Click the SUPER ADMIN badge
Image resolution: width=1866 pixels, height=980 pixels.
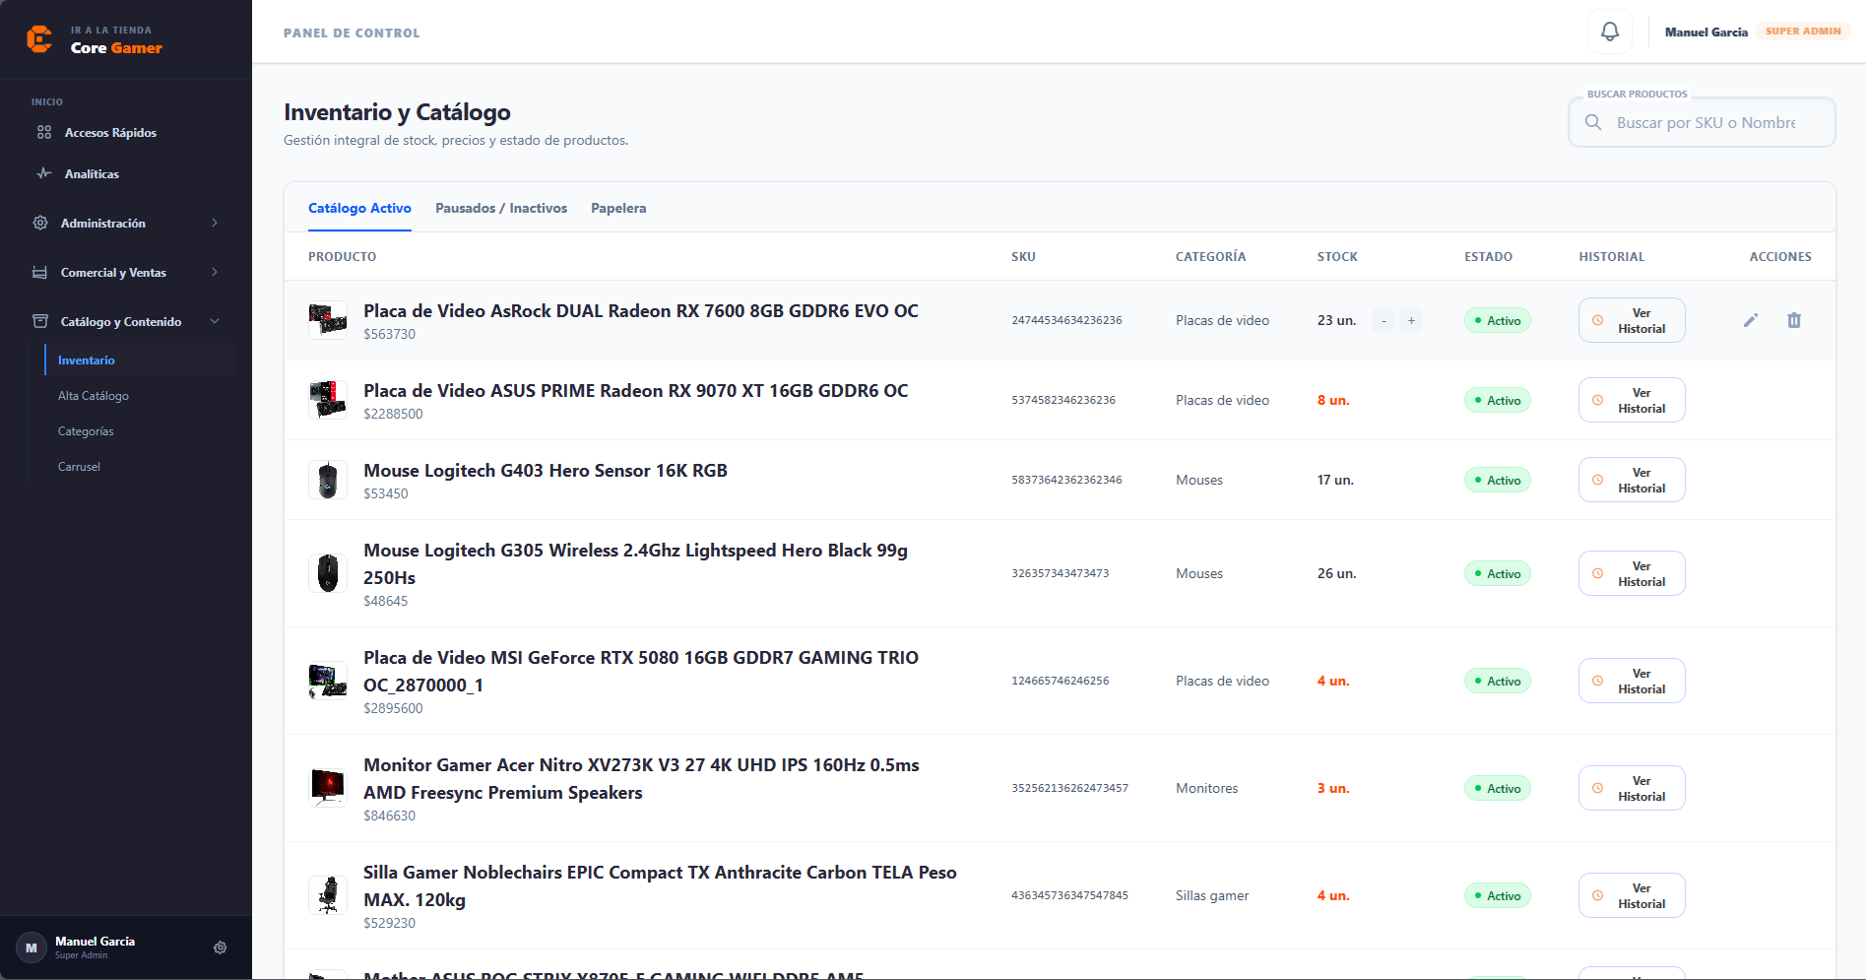pos(1803,31)
